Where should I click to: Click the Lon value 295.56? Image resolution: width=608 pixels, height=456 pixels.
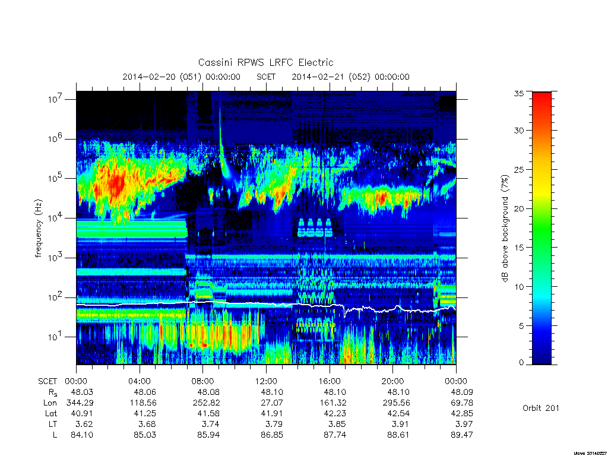396,403
